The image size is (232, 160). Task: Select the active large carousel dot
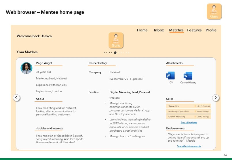(x=115, y=52)
